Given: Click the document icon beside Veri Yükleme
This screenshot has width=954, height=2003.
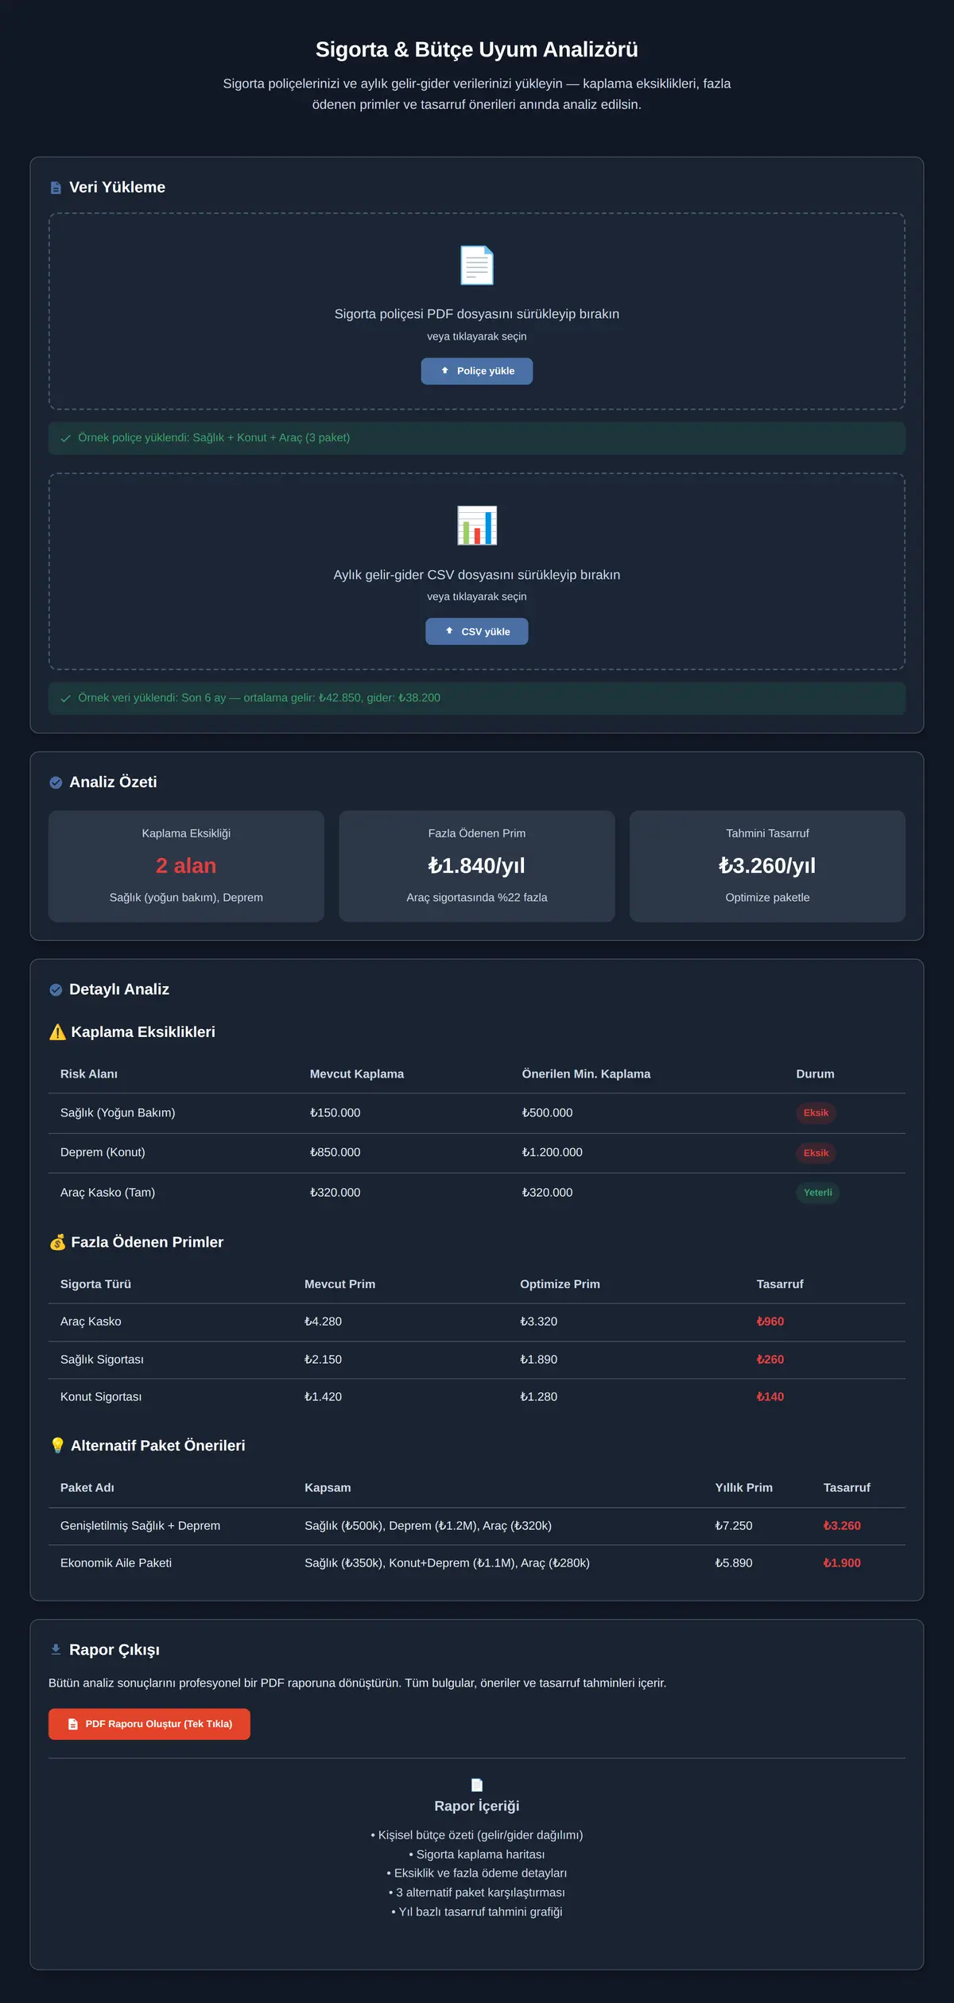Looking at the screenshot, I should pos(56,188).
